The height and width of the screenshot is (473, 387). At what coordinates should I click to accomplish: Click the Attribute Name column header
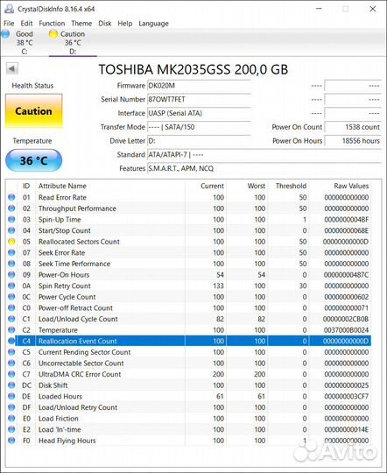[62, 186]
